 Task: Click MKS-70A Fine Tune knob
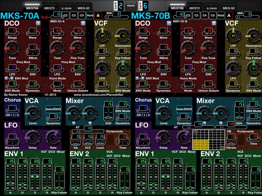coord(77,48)
